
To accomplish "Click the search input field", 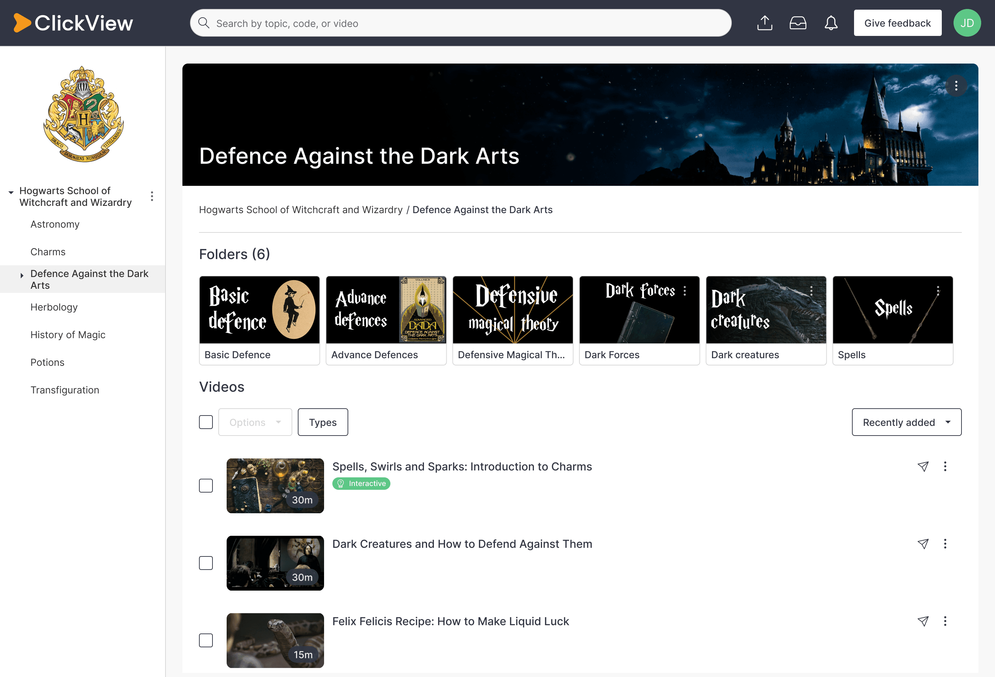I will [461, 23].
